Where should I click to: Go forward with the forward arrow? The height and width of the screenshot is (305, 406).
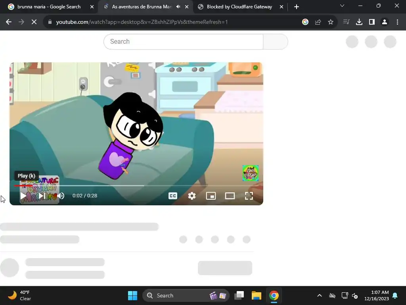[x=21, y=22]
